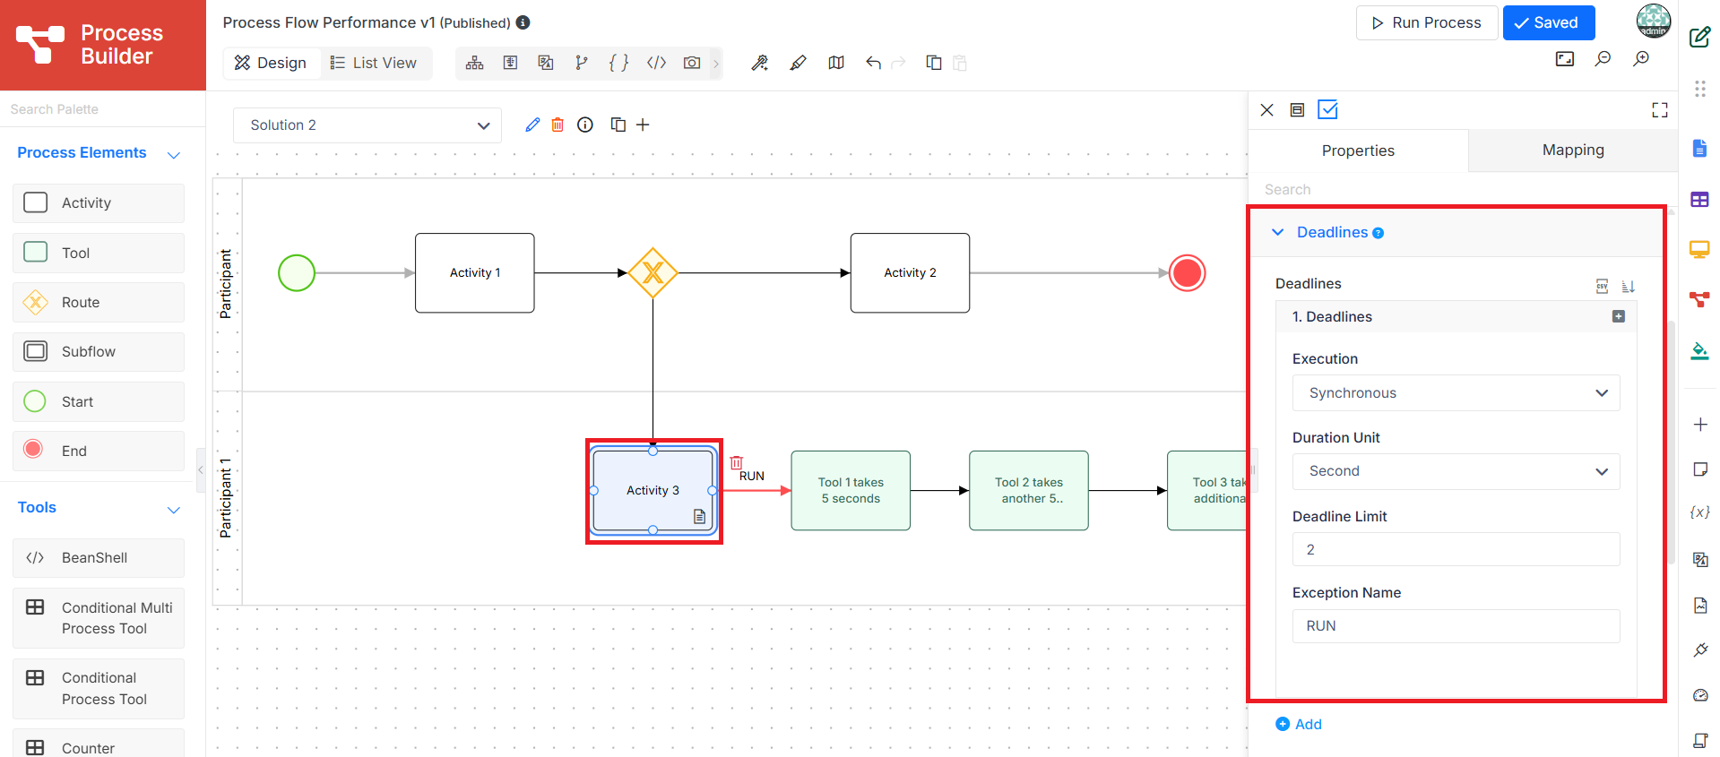Click the undo arrow icon

click(874, 63)
